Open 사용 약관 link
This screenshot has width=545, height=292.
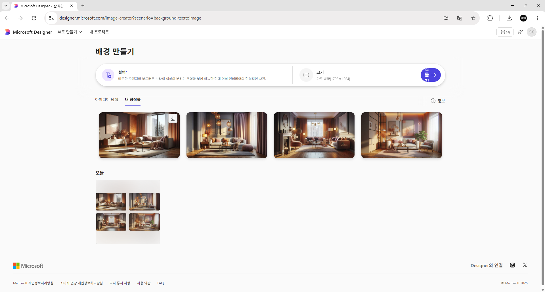[144, 283]
